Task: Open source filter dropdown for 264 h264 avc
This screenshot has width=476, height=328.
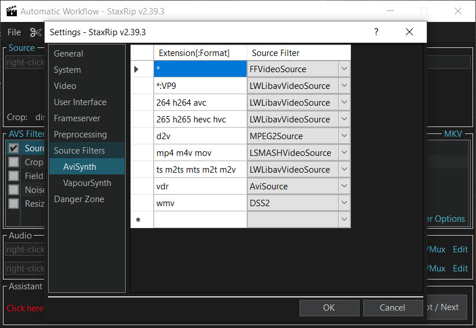Action: (x=344, y=102)
